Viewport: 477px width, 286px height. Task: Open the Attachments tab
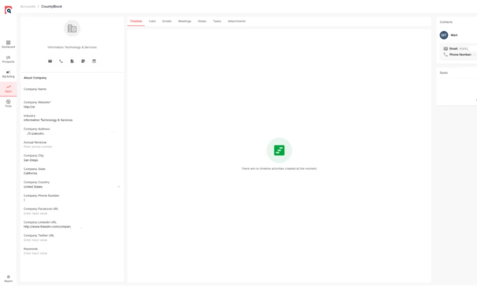pyautogui.click(x=237, y=21)
